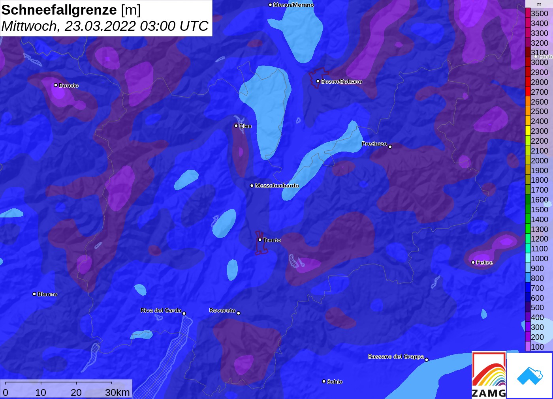553x399 pixels.
Task: Click the Bozen/Bolzano city marker
Action: pos(318,81)
